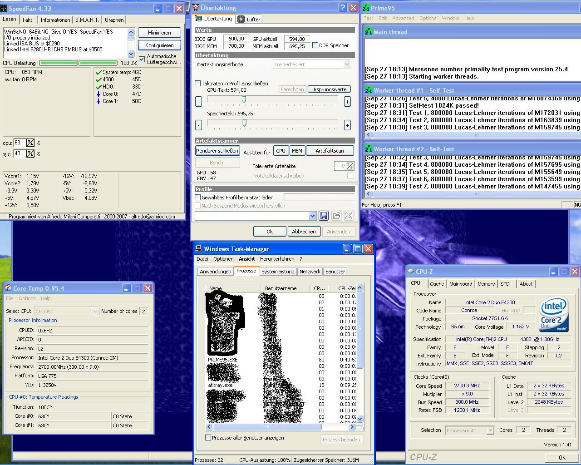Viewport: 581px width, 465px height.
Task: Click the MEM Ausloten button
Action: [x=297, y=151]
